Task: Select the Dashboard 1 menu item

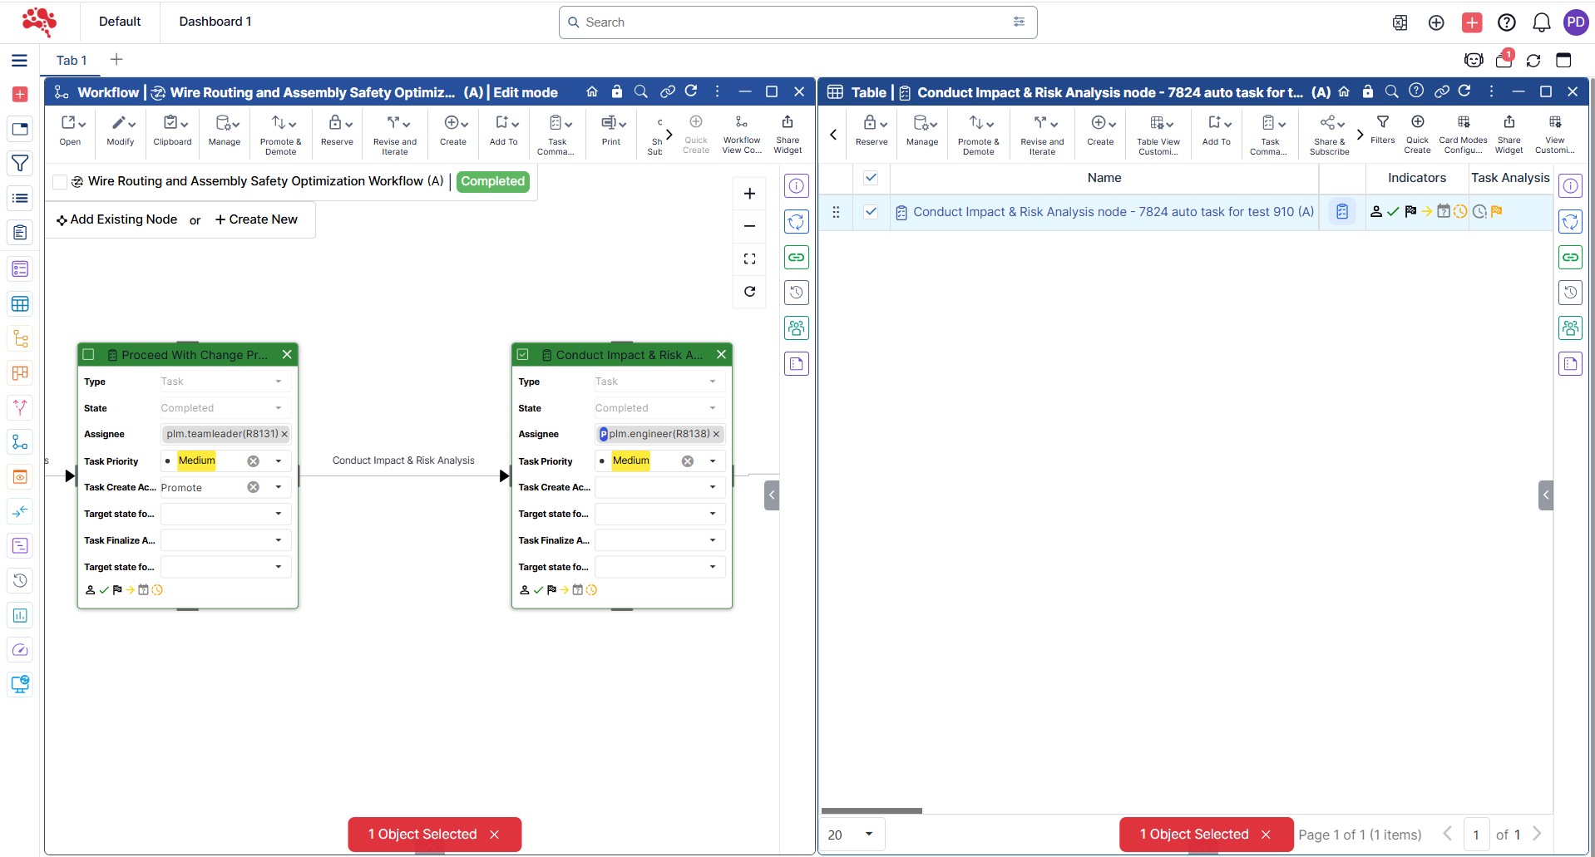Action: [215, 22]
